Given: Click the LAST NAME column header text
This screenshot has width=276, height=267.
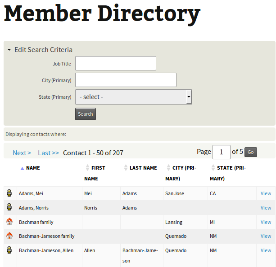Looking at the screenshot, I should pos(143,168).
